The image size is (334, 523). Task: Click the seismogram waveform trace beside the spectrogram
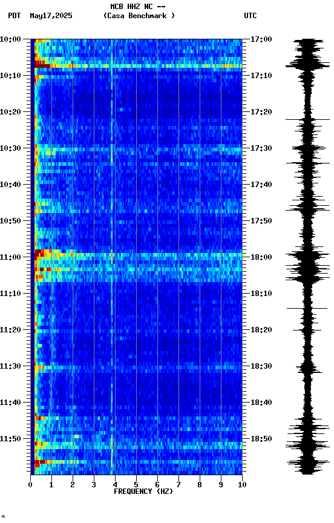[x=307, y=257]
